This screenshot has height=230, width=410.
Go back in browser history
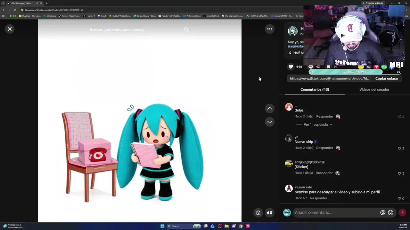tap(4, 10)
